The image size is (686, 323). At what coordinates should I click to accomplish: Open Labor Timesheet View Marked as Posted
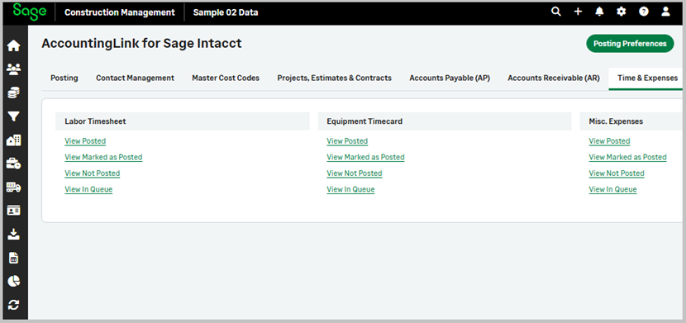(103, 157)
